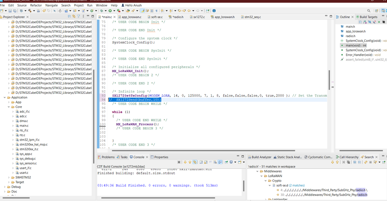387x201 pixels.
Task: Click the magnifier search icon at top right
Action: (x=369, y=11)
